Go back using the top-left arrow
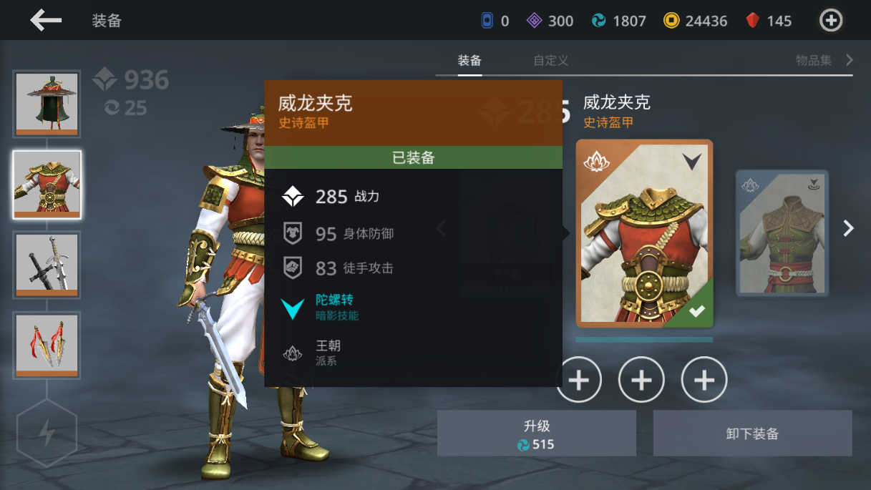 point(46,20)
